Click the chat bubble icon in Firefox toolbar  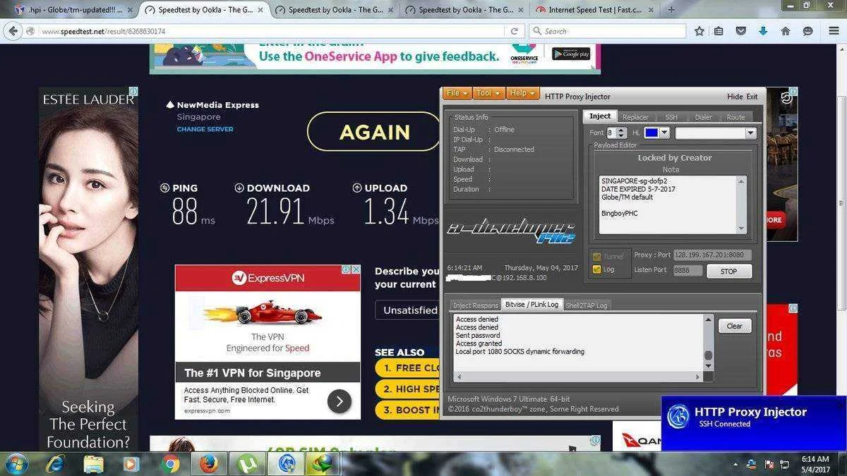pos(808,31)
